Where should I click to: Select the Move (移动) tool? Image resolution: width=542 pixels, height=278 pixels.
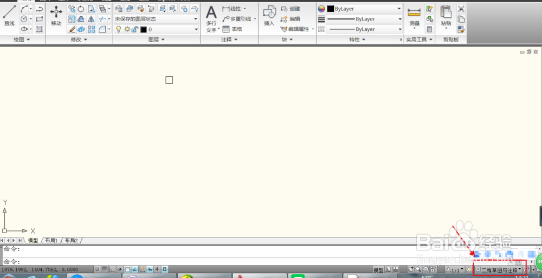(56, 16)
